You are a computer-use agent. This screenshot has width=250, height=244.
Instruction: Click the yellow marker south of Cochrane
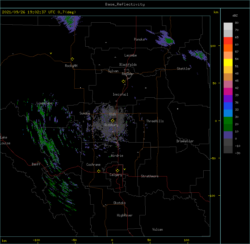coord(99,171)
